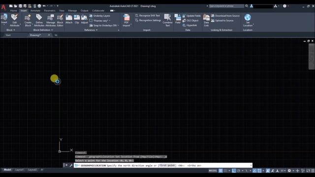The height and width of the screenshot is (177, 315).
Task: Toggle the grid display in status bar
Action: [x=220, y=171]
